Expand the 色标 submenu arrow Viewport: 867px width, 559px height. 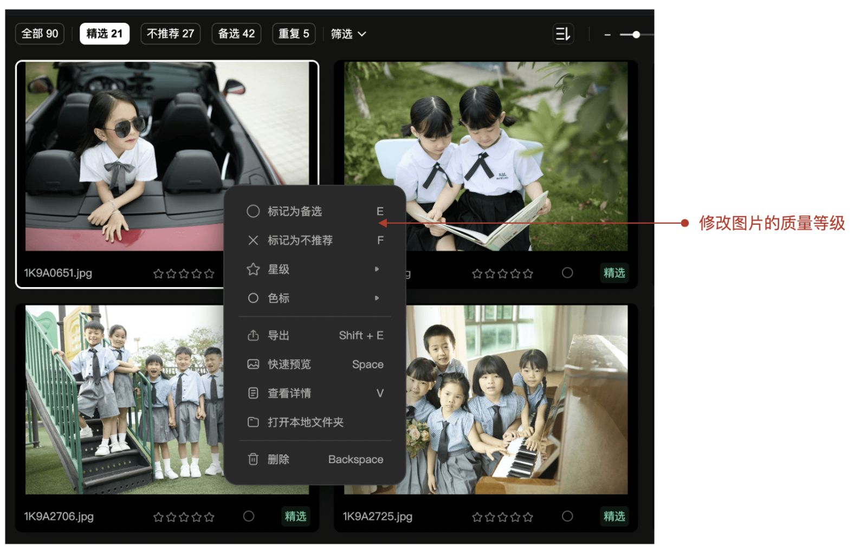377,298
